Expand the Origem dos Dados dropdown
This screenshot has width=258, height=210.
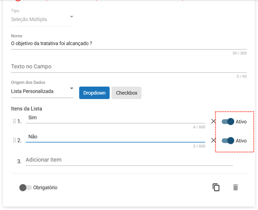point(42,91)
